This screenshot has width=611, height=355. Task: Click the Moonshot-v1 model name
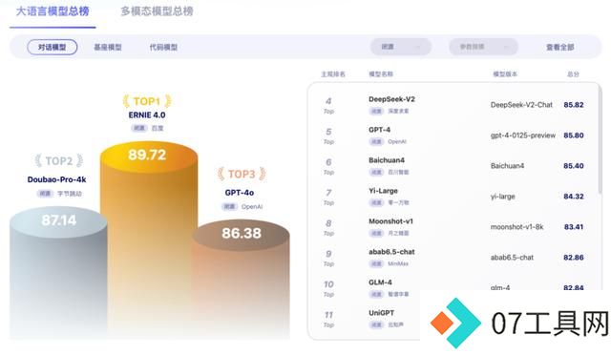pyautogui.click(x=390, y=221)
